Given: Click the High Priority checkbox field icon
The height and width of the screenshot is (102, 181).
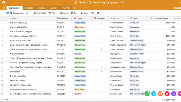Looking at the screenshot, I should (x=95, y=18).
